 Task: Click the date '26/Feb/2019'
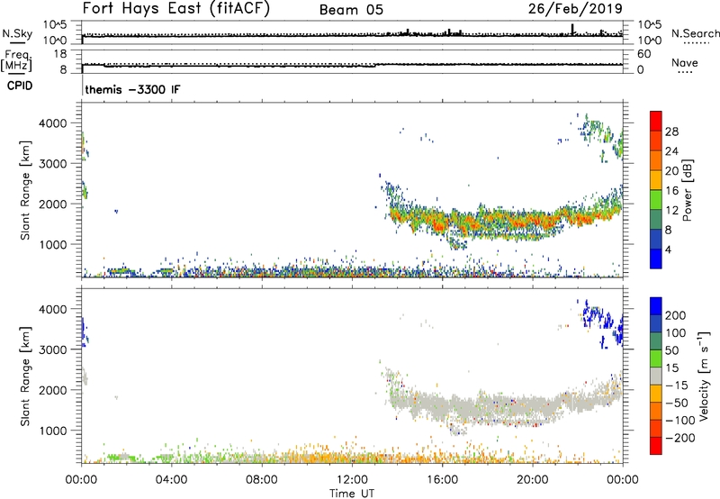pyautogui.click(x=575, y=8)
